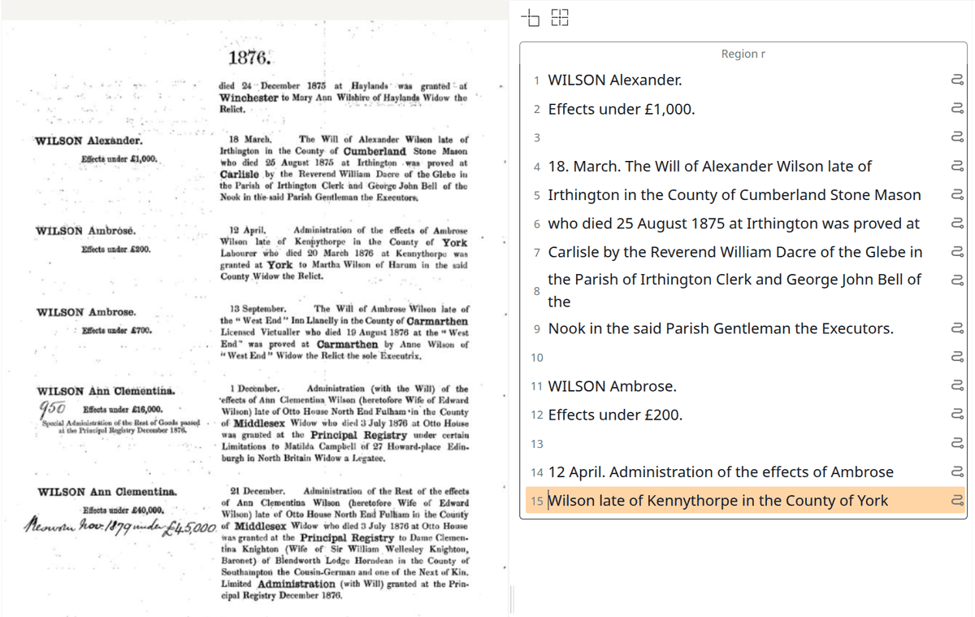Viewport: 975px width, 617px height.
Task: Select line 'who died 25 August 1875'
Action: pyautogui.click(x=734, y=224)
